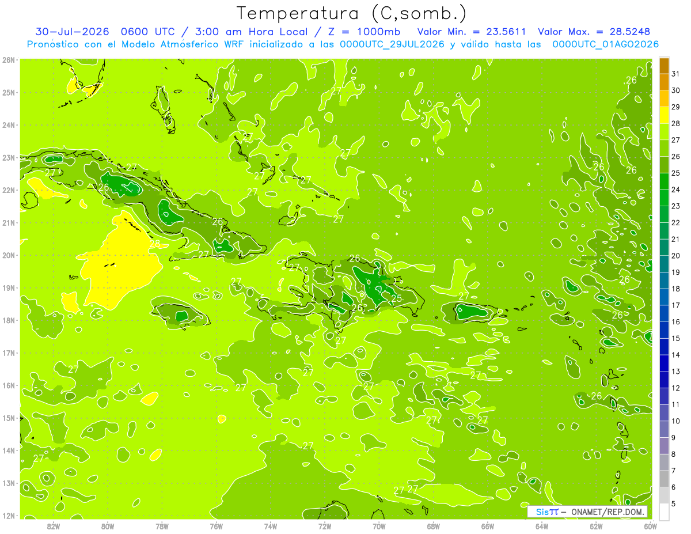Click the legend value 10

coord(675,421)
